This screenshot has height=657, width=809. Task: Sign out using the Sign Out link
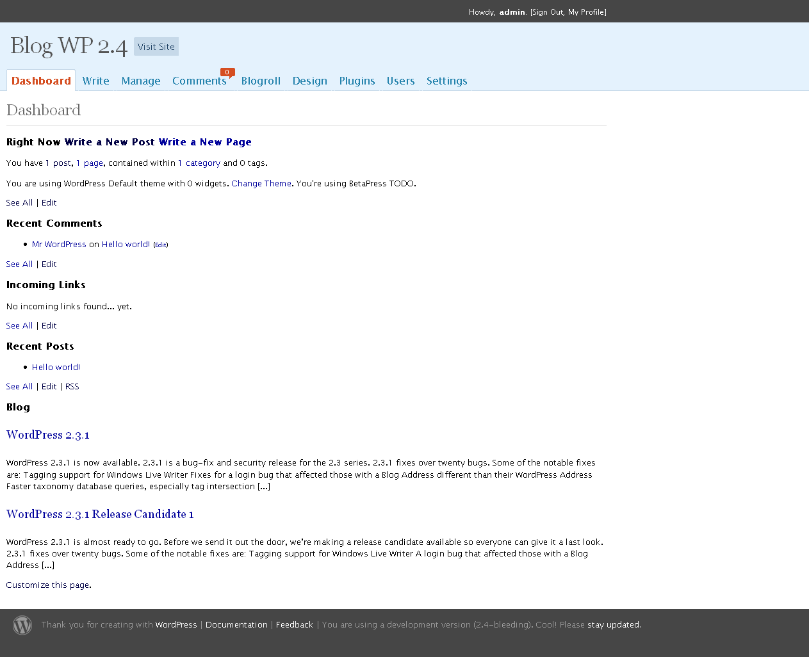(x=548, y=12)
